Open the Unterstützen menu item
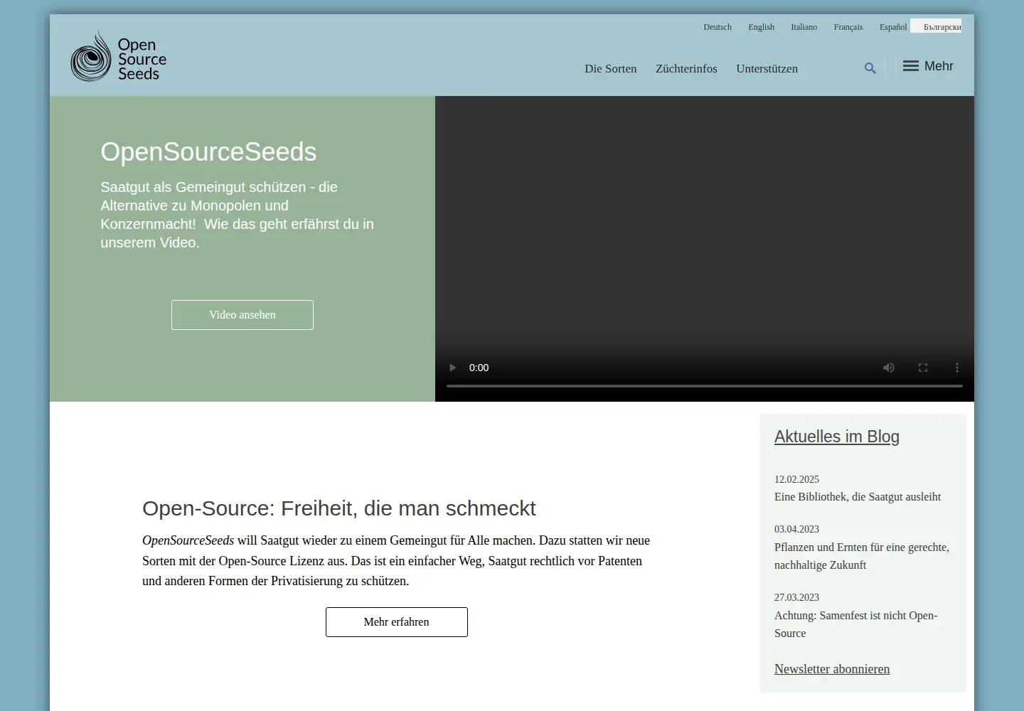The image size is (1024, 711). [767, 69]
